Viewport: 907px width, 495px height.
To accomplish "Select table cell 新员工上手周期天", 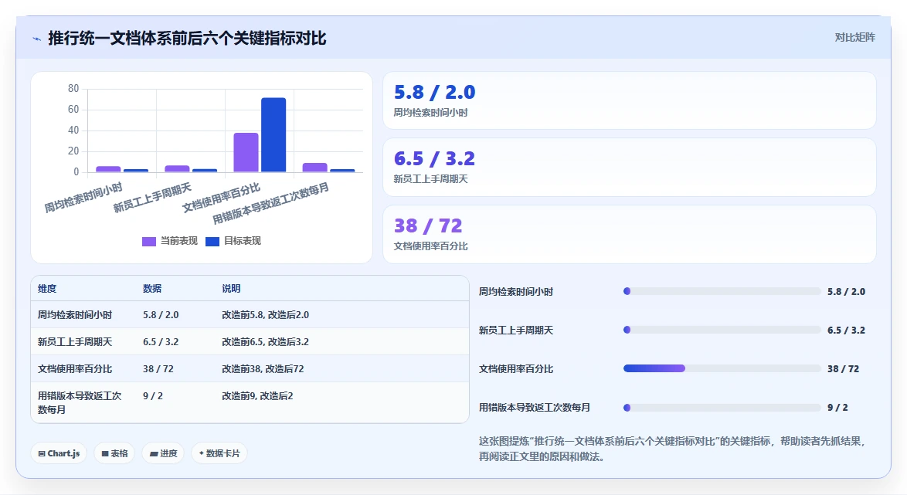I will click(75, 342).
